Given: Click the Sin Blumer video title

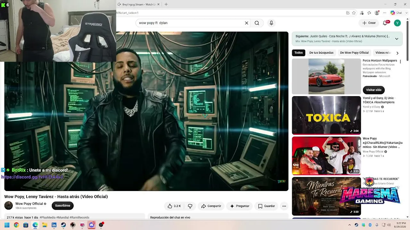Looking at the screenshot, I should point(382,143).
